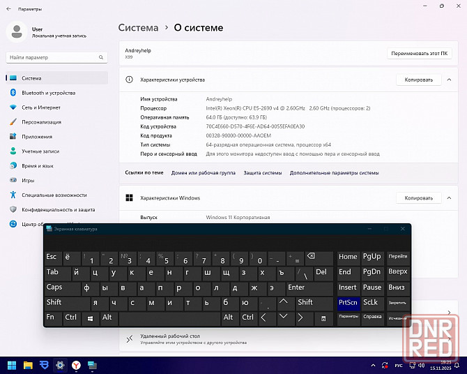Show hidden tray icons chevron
467x374 pixels.
(x=373, y=366)
